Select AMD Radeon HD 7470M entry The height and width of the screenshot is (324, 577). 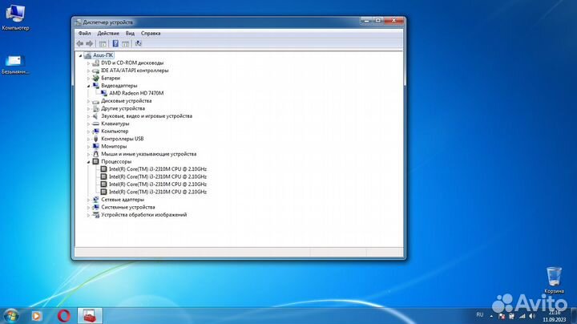(x=136, y=93)
